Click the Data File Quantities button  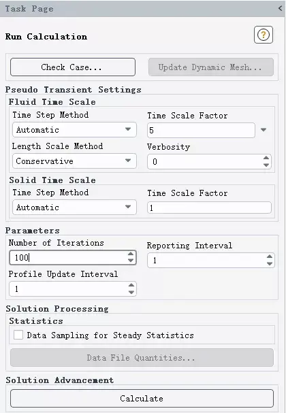pos(142,358)
